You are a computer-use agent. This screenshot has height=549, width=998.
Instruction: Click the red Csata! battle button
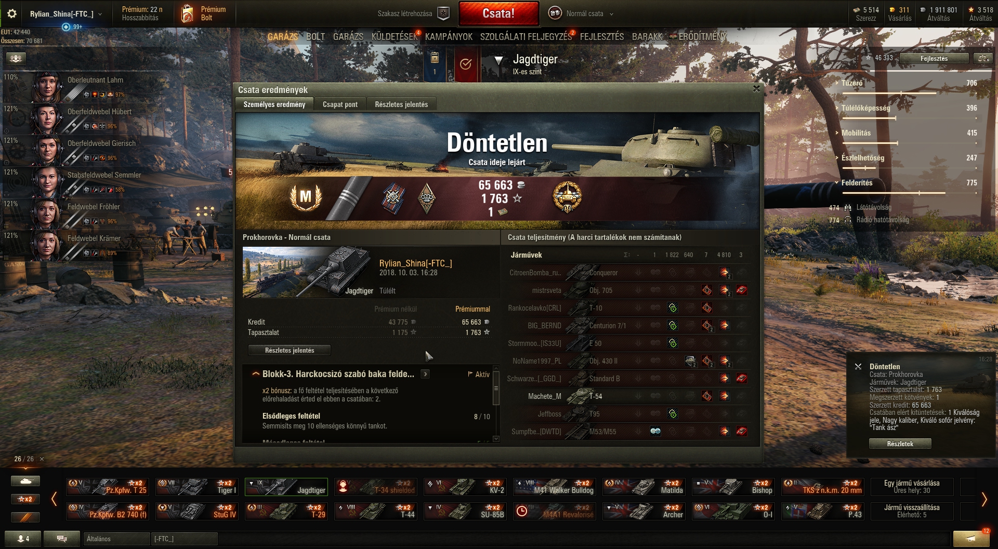click(498, 14)
